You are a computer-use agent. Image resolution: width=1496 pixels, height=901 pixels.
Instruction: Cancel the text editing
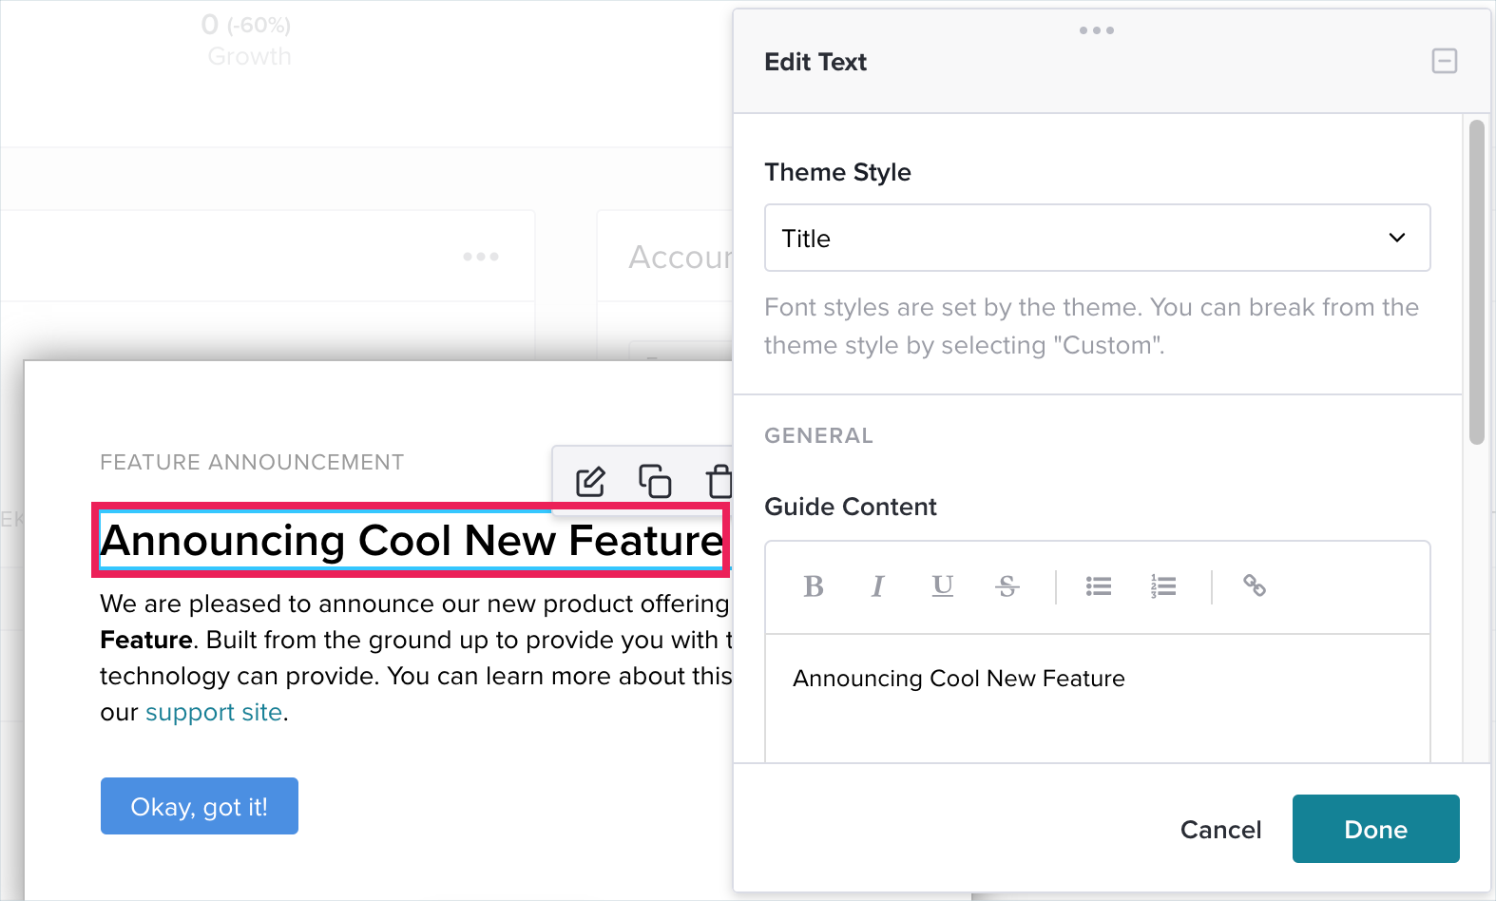[x=1221, y=830]
